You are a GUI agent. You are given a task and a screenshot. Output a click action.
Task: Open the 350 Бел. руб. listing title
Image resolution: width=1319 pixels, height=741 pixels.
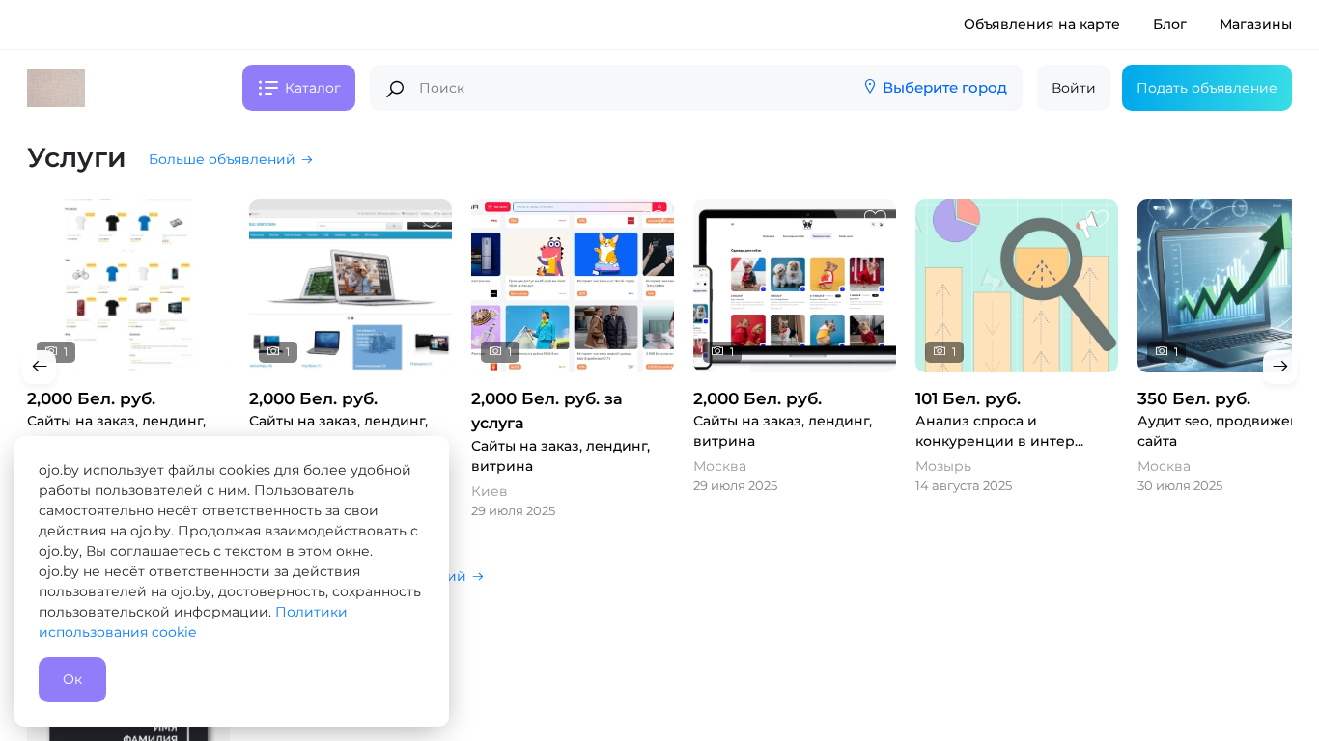coord(1193,398)
